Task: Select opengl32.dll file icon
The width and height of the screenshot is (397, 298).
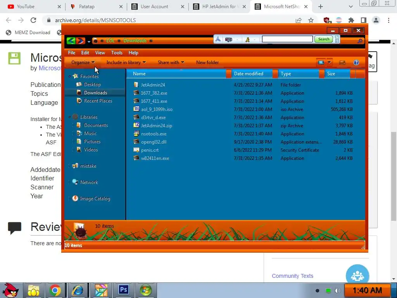Action: 136,142
